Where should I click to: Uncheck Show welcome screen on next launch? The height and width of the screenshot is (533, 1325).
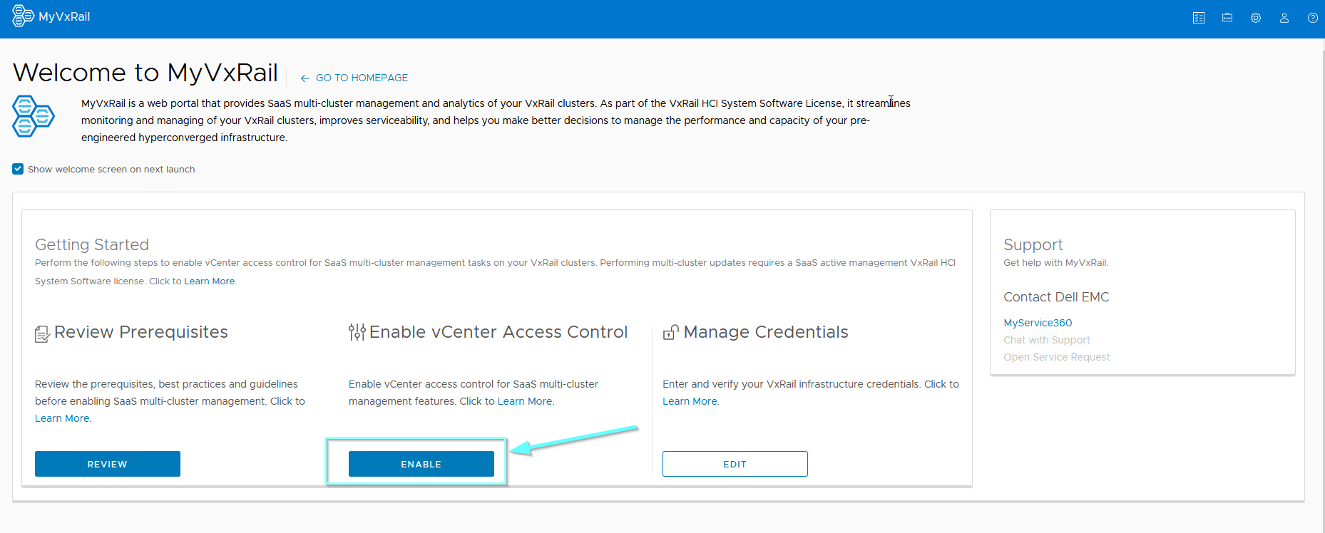[18, 169]
